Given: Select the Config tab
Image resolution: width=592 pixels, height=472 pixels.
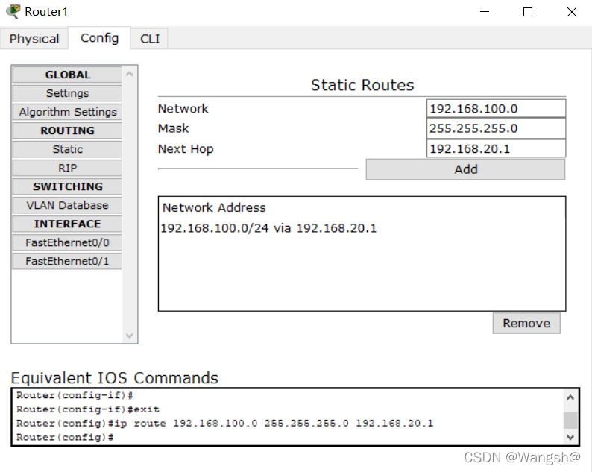Looking at the screenshot, I should coord(100,38).
